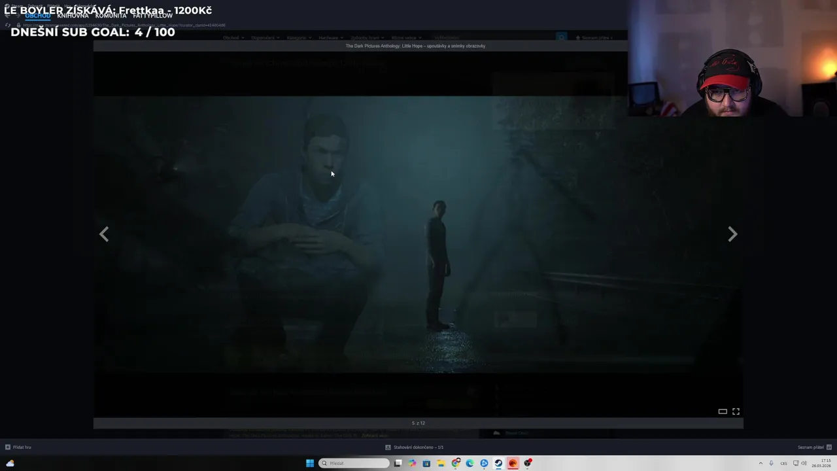This screenshot has width=837, height=471.
Task: Open the KNIHOVNA tab in Steam
Action: (x=73, y=16)
